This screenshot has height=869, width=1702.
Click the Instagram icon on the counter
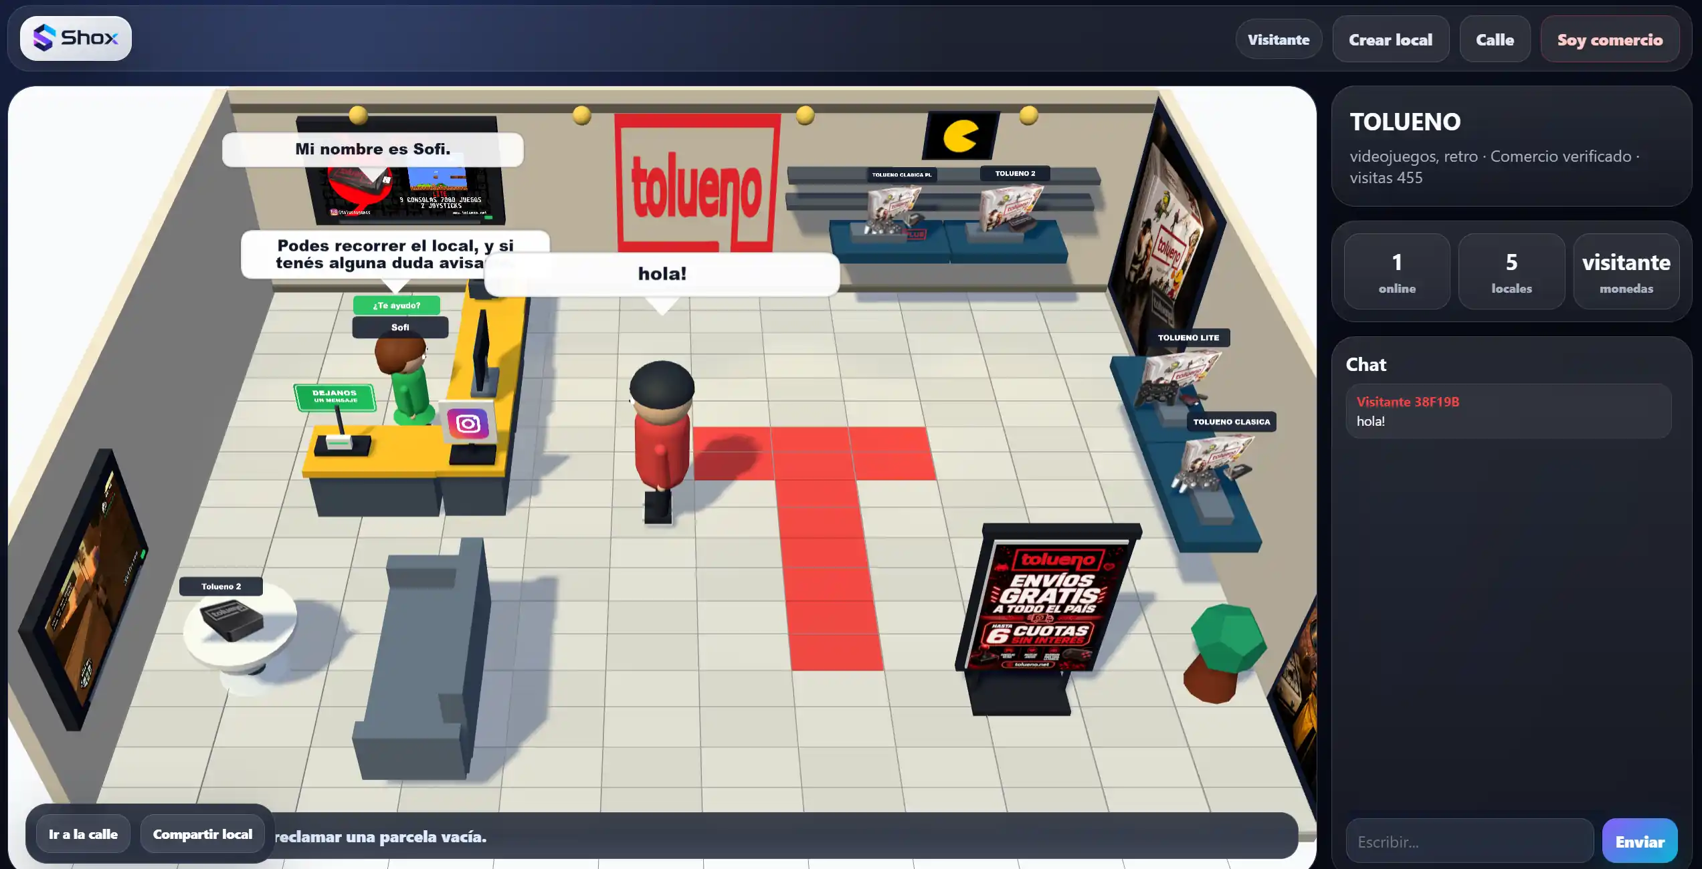tap(468, 423)
